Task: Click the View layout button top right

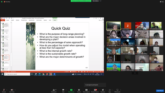Action: [162, 2]
